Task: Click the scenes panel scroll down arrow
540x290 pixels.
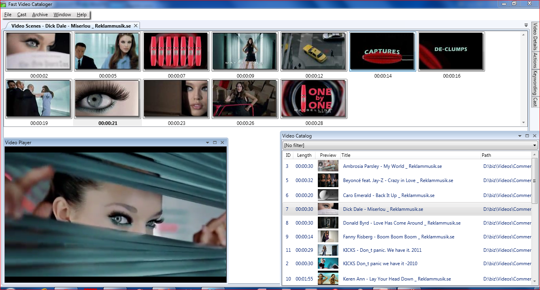Action: click(524, 123)
